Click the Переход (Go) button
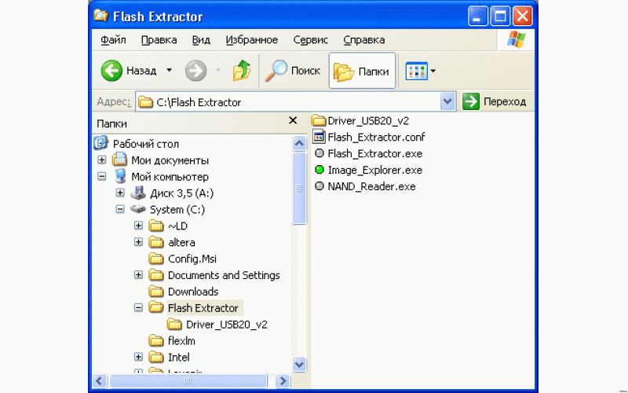 [x=494, y=101]
